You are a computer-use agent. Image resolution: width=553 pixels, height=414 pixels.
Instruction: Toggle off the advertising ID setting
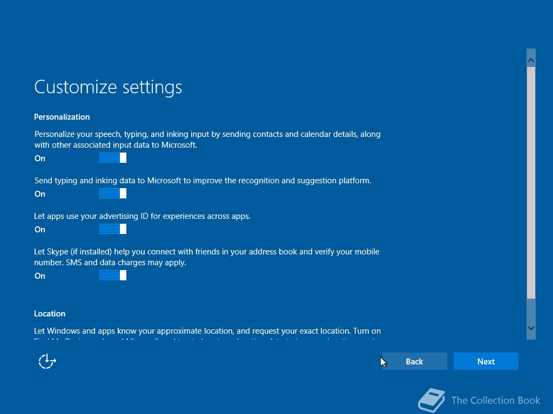coord(113,229)
